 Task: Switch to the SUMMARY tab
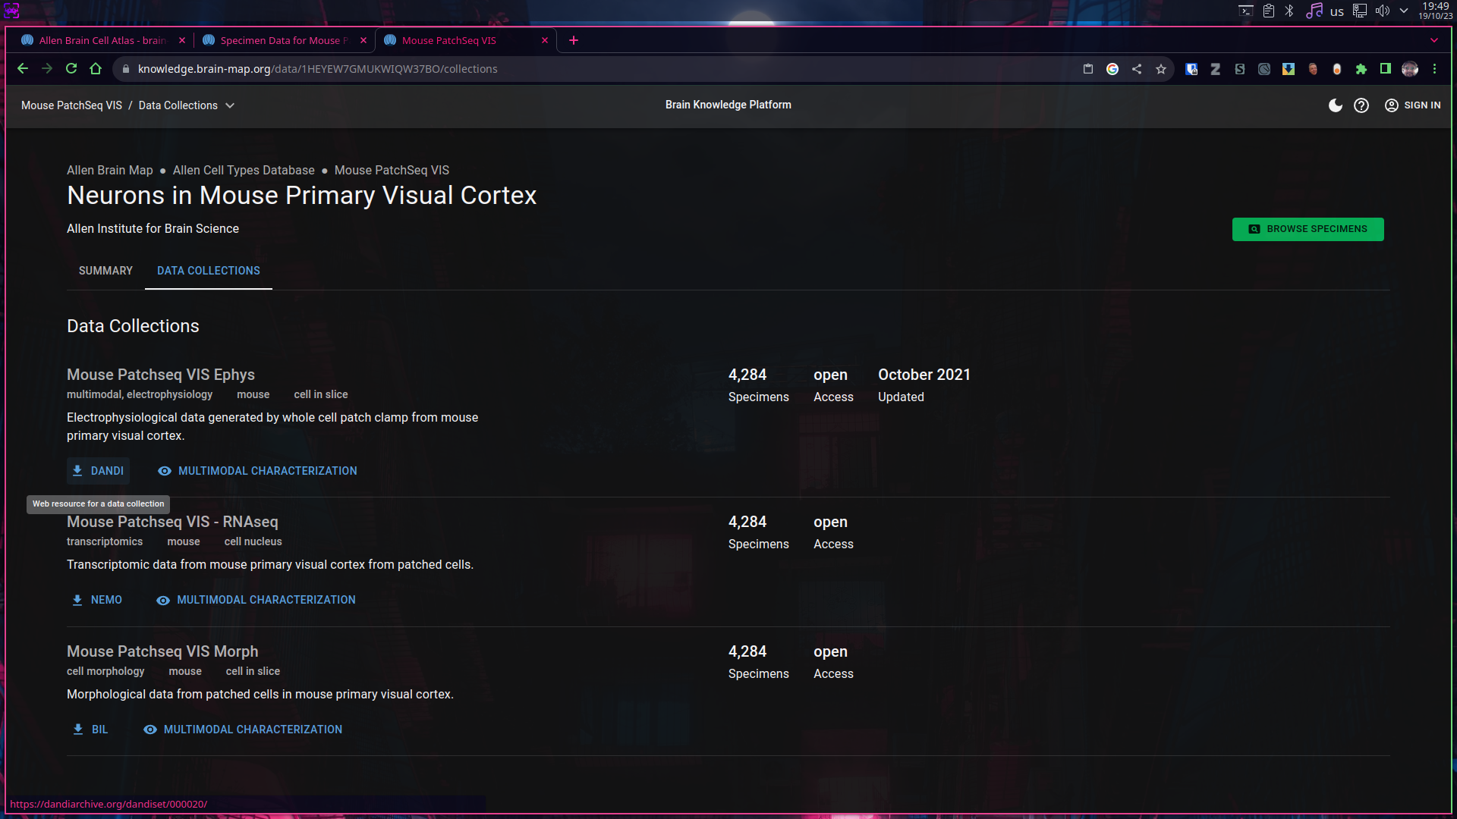pos(105,271)
